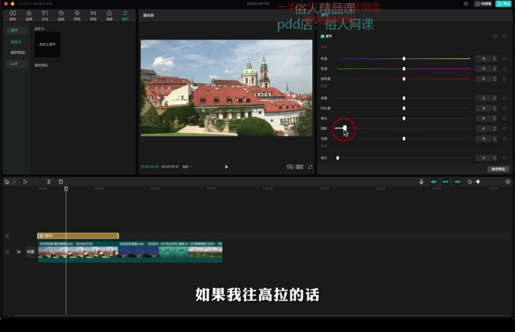Uncheck the 调节 adjustment checkbox

pyautogui.click(x=322, y=36)
